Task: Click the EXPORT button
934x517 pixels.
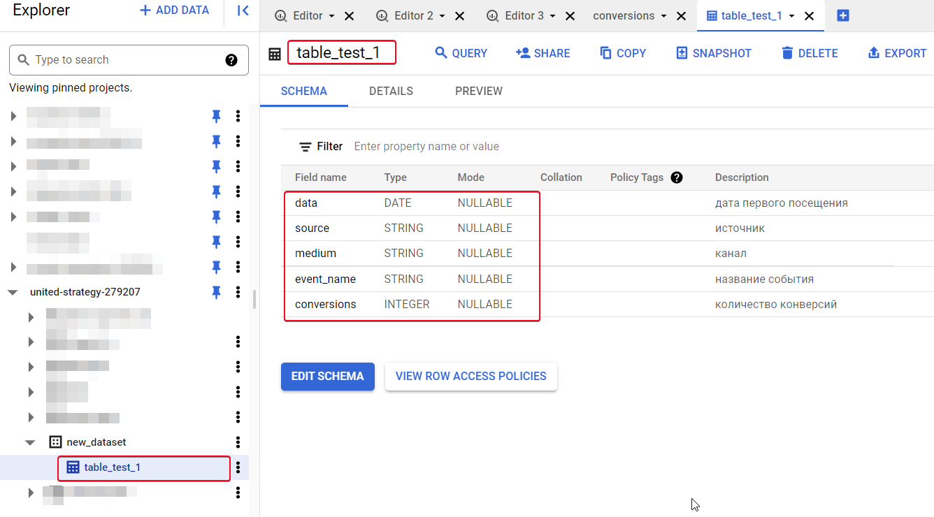Action: pyautogui.click(x=897, y=53)
